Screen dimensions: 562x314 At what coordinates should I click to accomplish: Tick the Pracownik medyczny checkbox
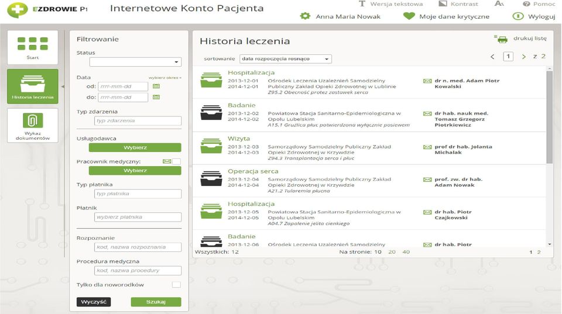pos(176,161)
